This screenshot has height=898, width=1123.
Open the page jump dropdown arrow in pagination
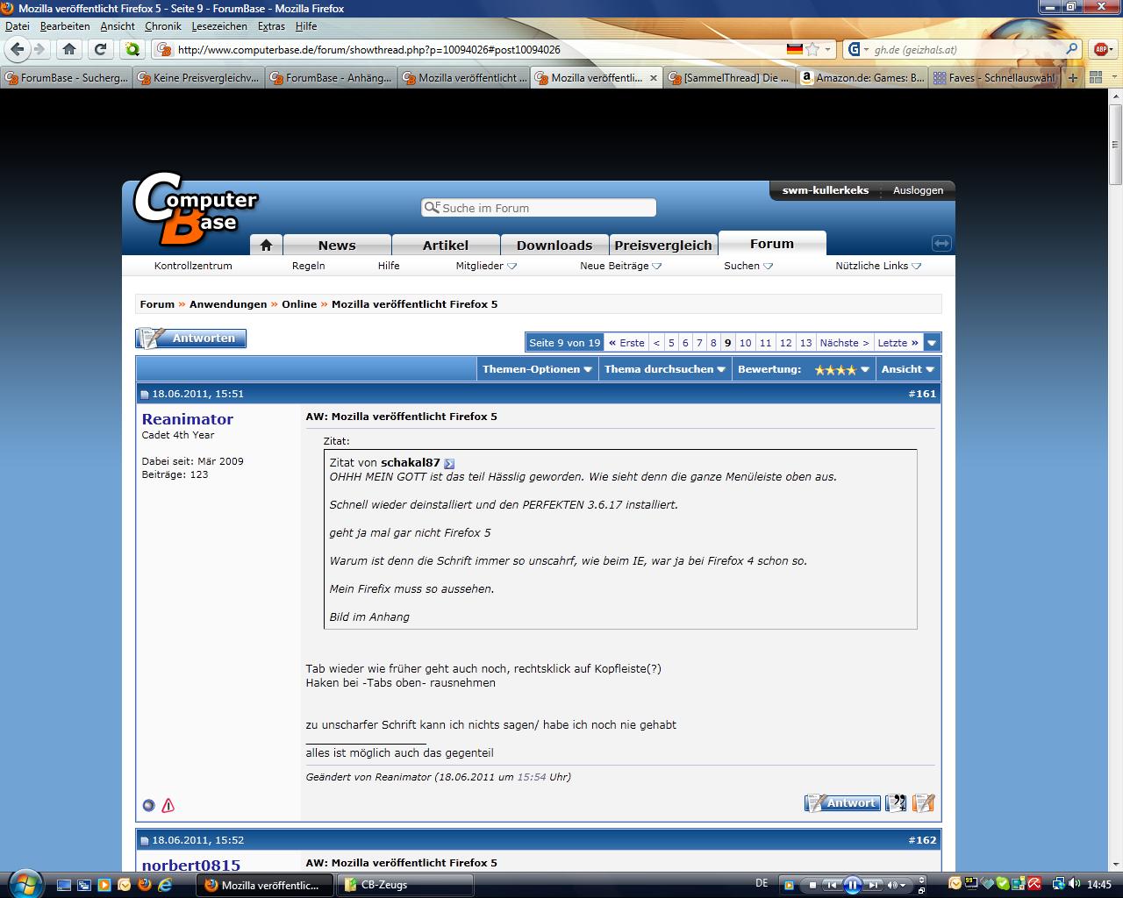933,343
